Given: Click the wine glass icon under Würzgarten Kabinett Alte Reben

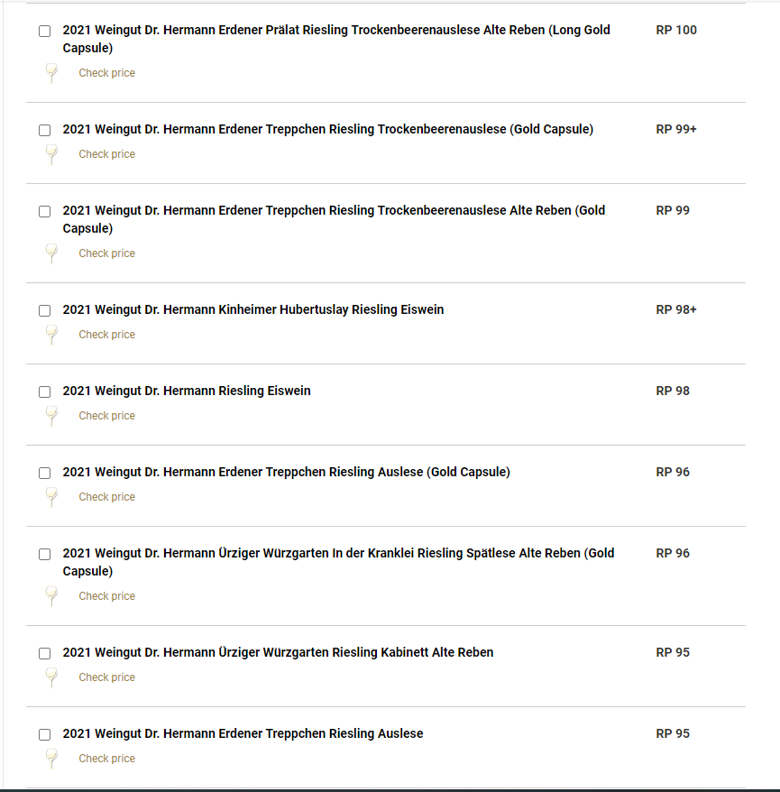Looking at the screenshot, I should click(51, 677).
